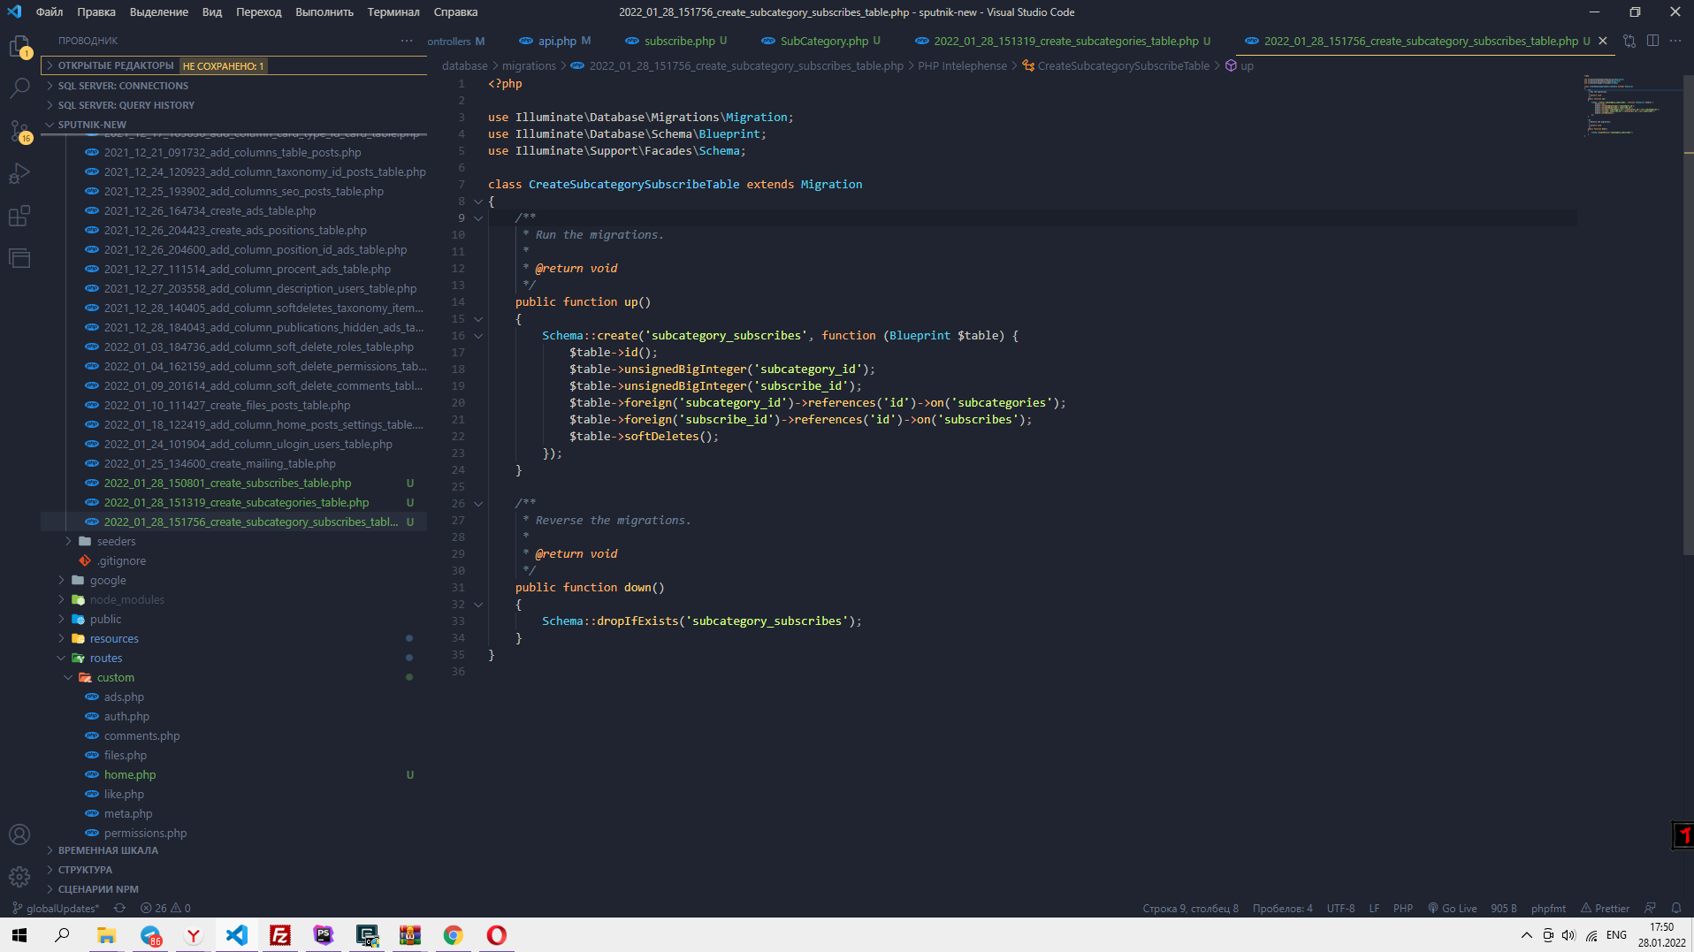Open the Extensions view icon
The width and height of the screenshot is (1694, 952).
19,216
